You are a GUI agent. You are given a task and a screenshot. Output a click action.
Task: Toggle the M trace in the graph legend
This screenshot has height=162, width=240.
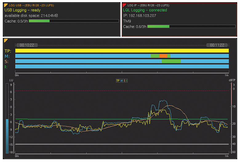coord(122,81)
